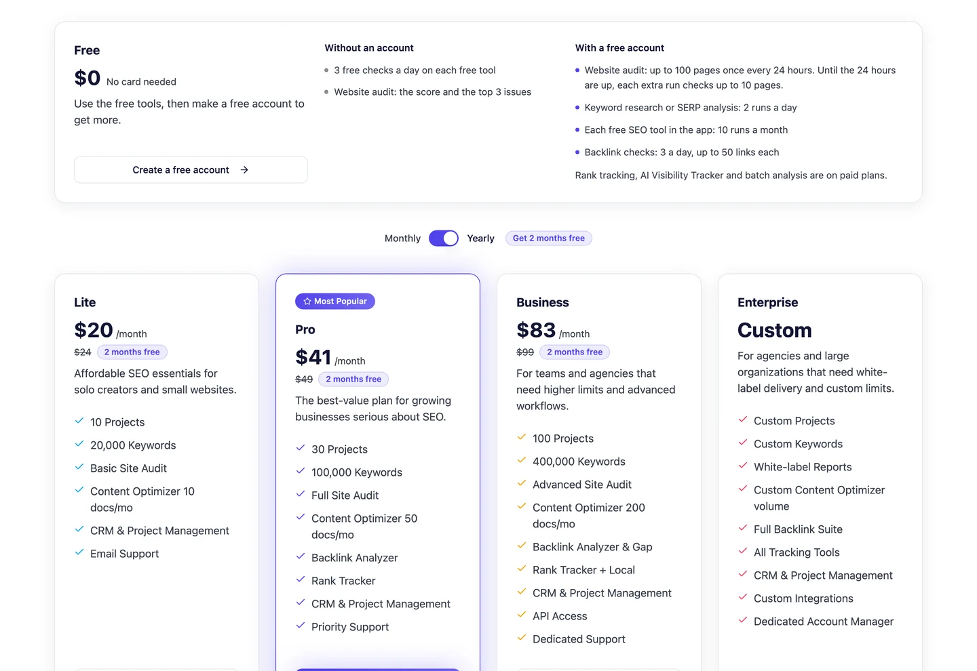Click the Business plan heading
This screenshot has width=977, height=671.
coord(543,302)
